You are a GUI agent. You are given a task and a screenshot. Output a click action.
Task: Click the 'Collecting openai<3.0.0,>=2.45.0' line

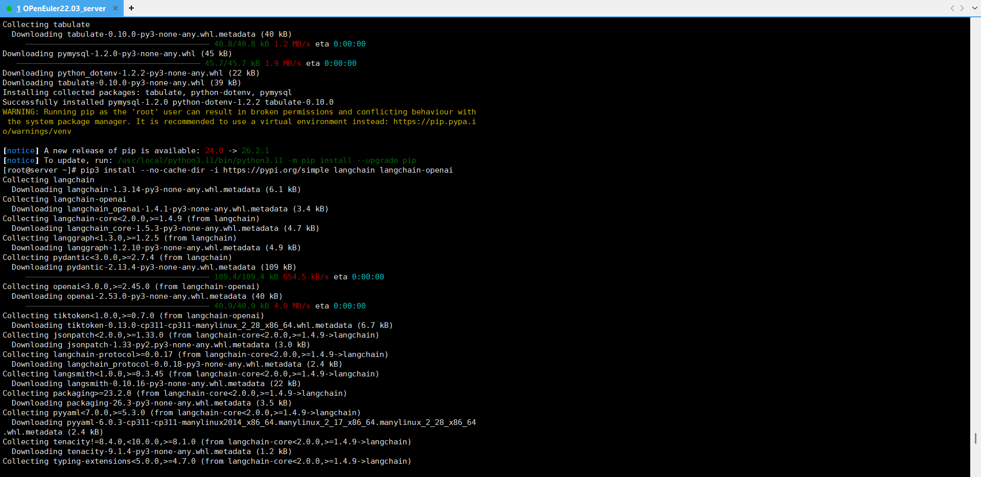coord(131,287)
